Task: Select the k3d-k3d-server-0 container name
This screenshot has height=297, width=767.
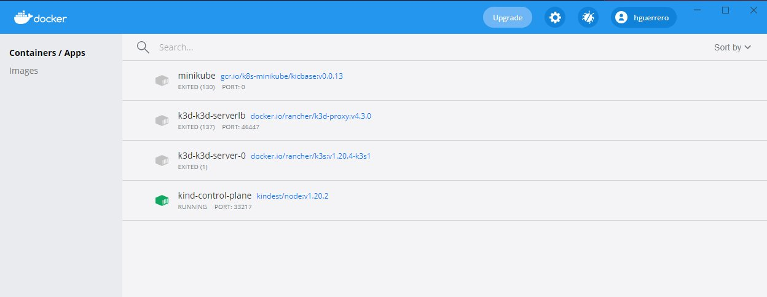Action: pos(211,155)
